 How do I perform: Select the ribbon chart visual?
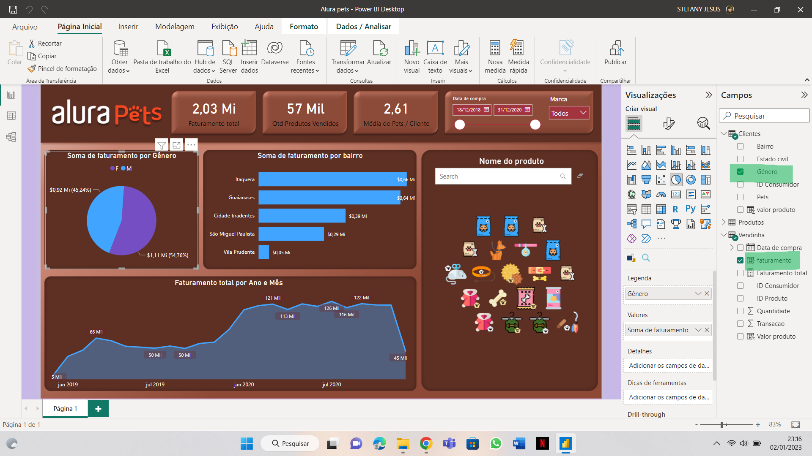[x=705, y=165]
